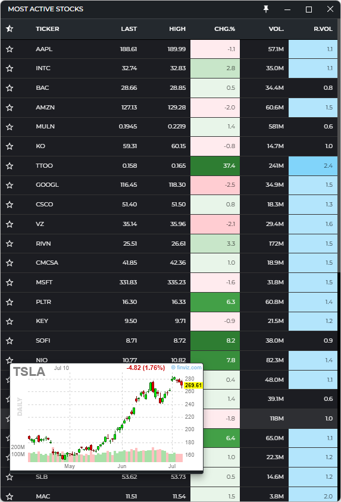This screenshot has height=502, width=341.
Task: Click KO last price 59.31
Action: point(130,146)
